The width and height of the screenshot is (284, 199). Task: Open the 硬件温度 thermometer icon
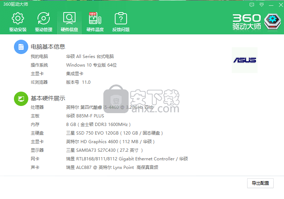click(95, 18)
